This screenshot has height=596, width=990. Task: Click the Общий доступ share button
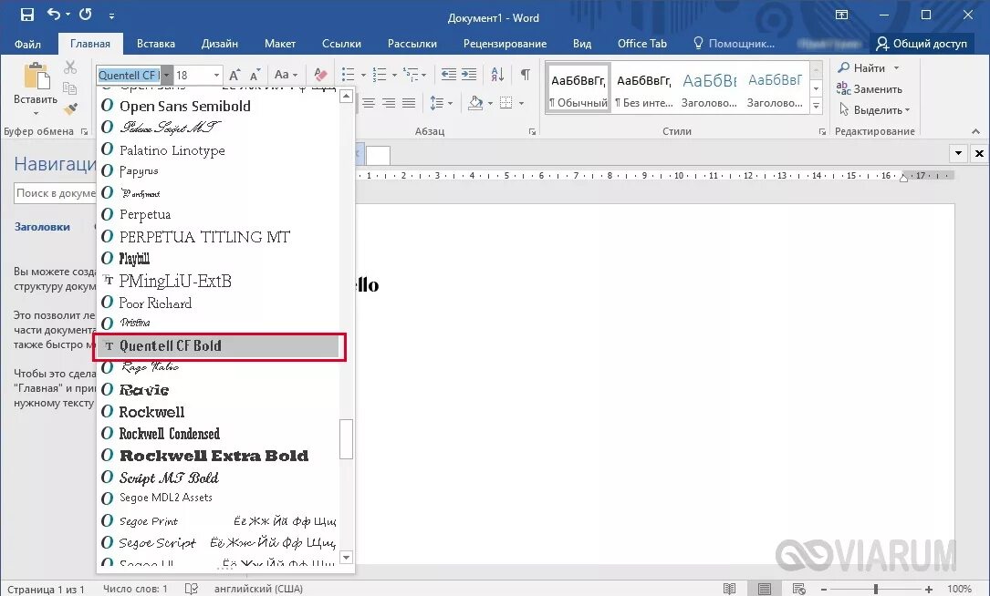922,44
